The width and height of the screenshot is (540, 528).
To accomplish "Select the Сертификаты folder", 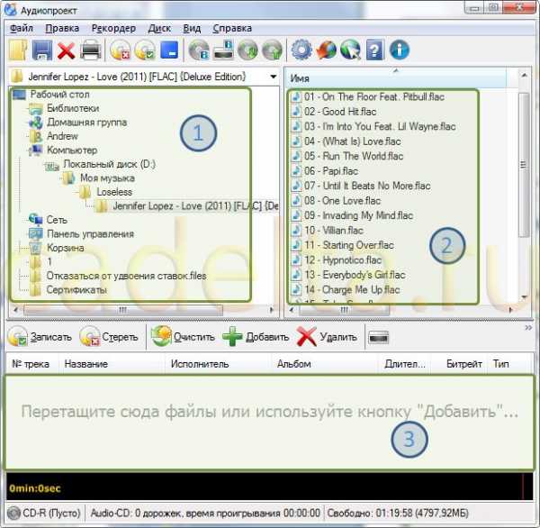I will (x=76, y=290).
